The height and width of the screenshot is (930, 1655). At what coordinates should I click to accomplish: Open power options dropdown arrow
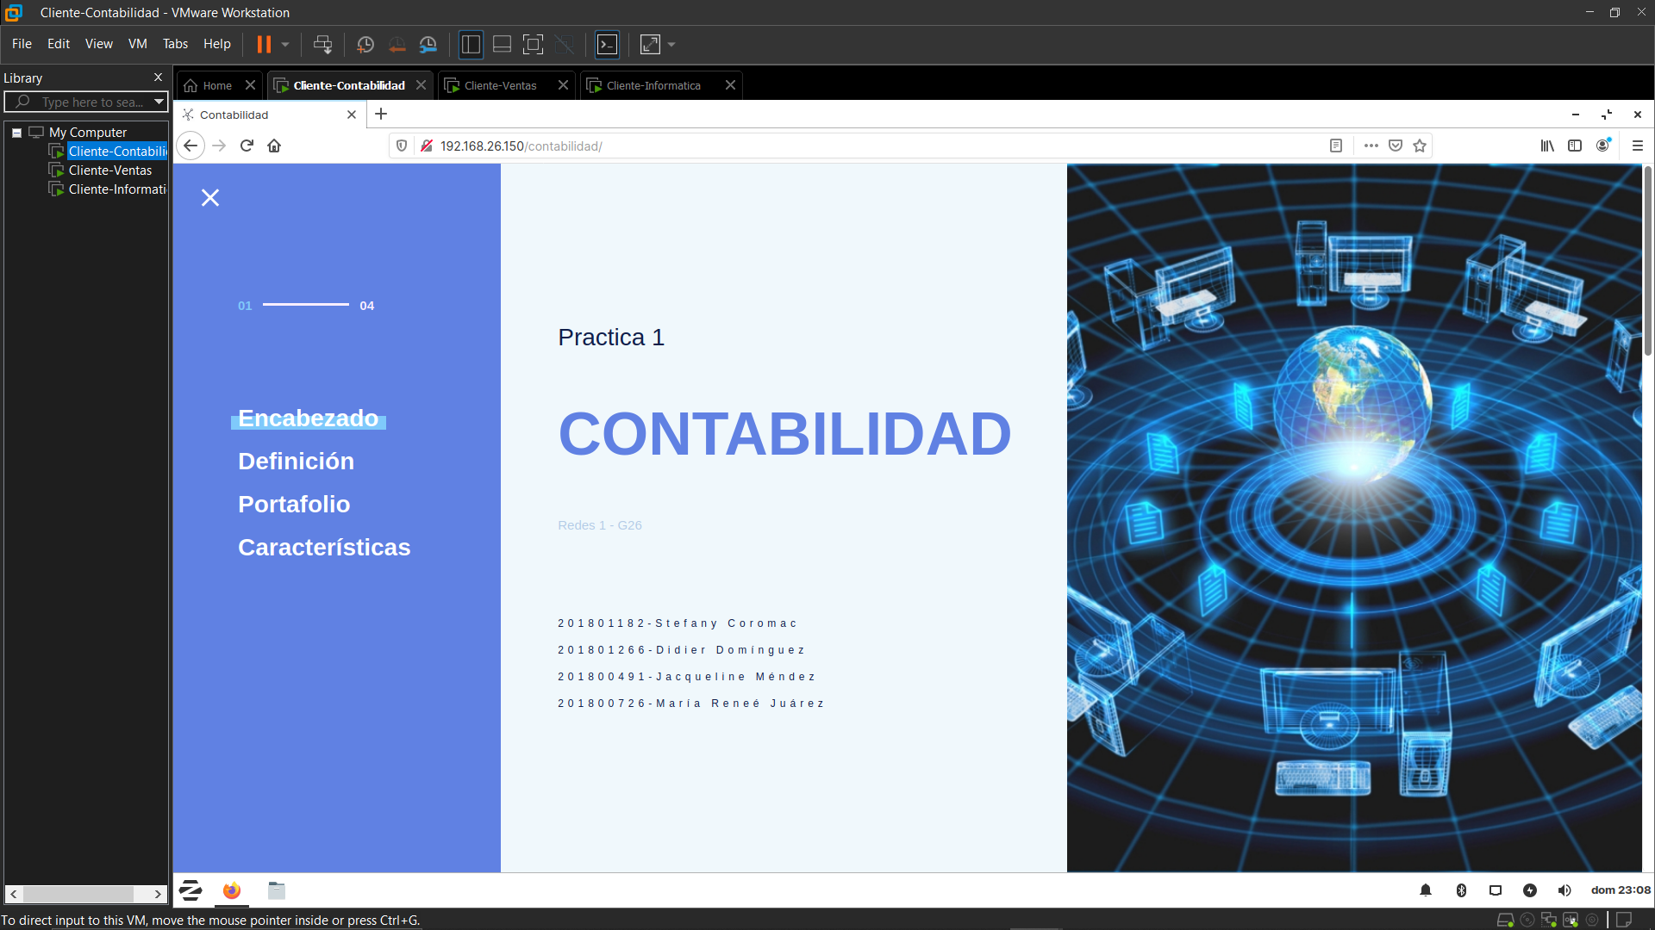coord(285,44)
